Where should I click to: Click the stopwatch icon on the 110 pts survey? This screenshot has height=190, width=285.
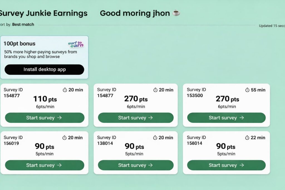pos(64,90)
